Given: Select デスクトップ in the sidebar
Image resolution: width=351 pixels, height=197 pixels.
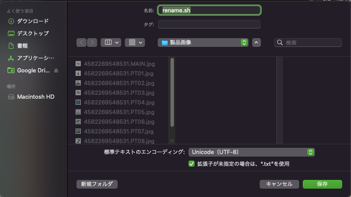Looking at the screenshot, I should click(x=29, y=33).
